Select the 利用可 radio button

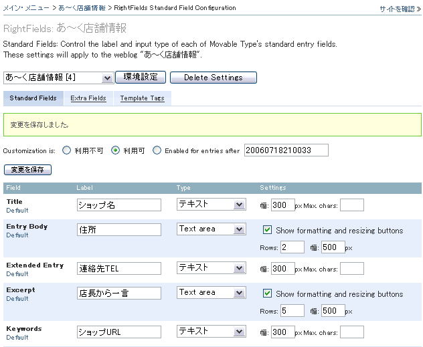click(116, 150)
